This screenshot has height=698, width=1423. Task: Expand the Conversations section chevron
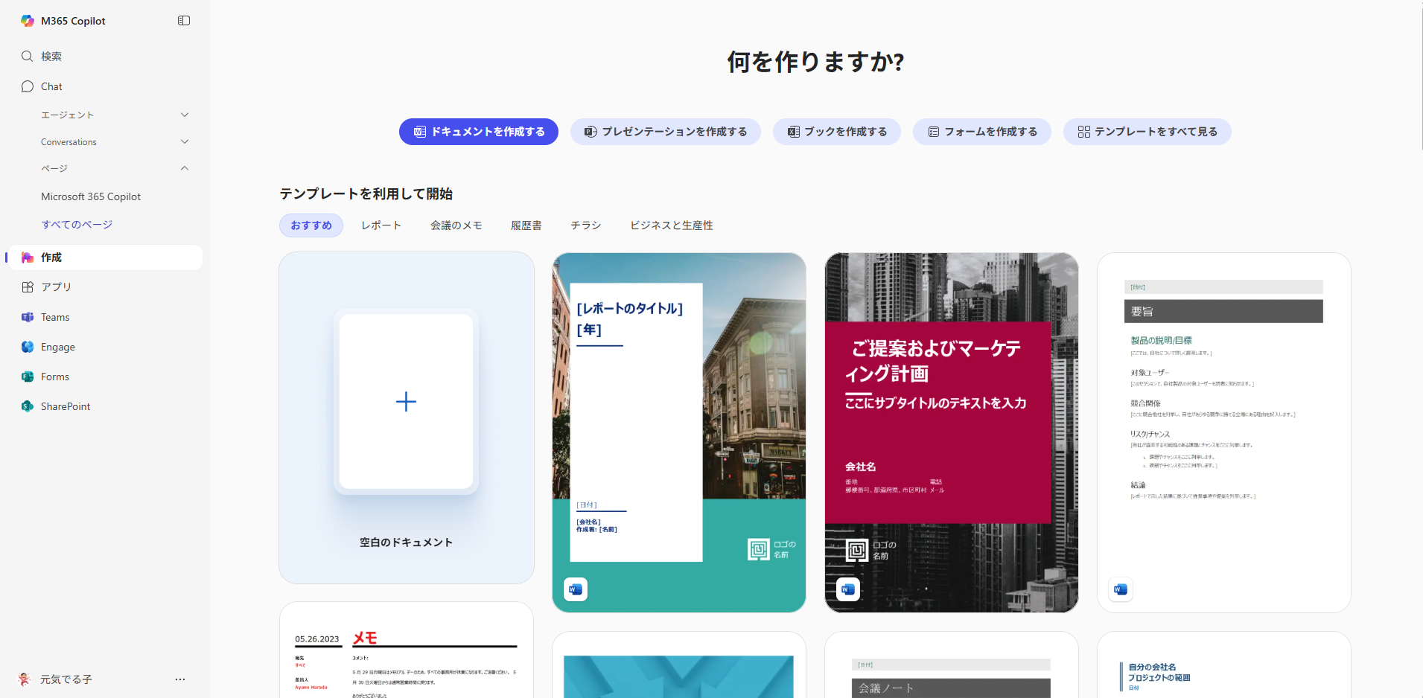click(x=185, y=141)
